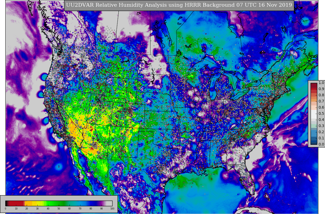The width and height of the screenshot is (325, 214).
Task: Click the 0.4 label on vertical colorbar
Action: pos(321,120)
